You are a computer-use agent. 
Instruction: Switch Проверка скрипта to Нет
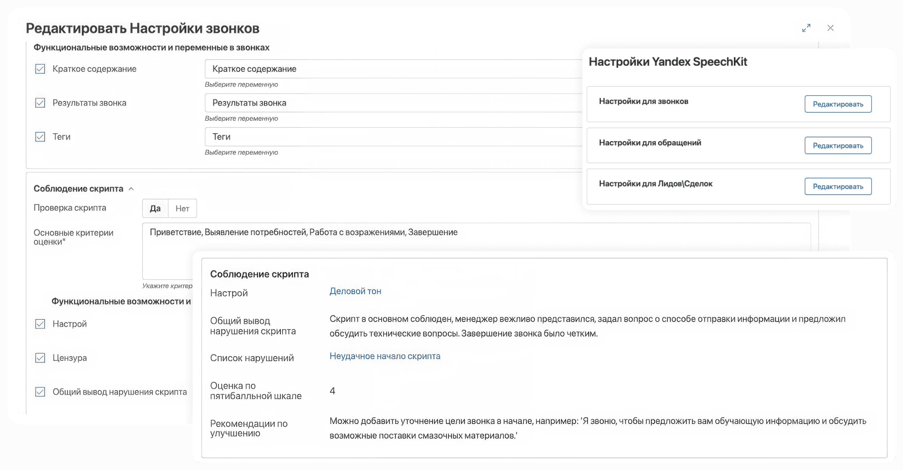tap(182, 208)
